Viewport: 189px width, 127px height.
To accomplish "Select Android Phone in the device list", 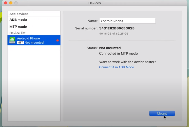I will tap(34, 40).
